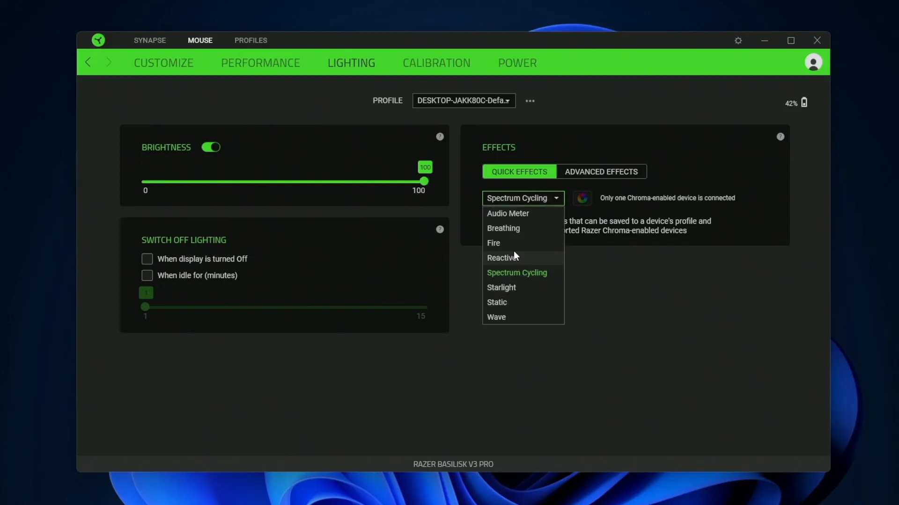Viewport: 899px width, 505px height.
Task: Collapse the Spectrum Cycling effect dropdown
Action: pos(523,198)
